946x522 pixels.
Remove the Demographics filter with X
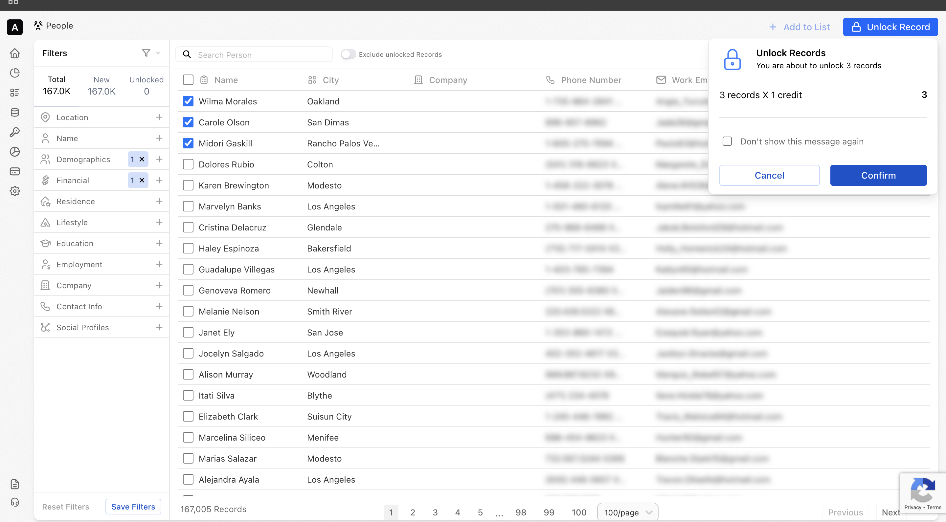142,159
